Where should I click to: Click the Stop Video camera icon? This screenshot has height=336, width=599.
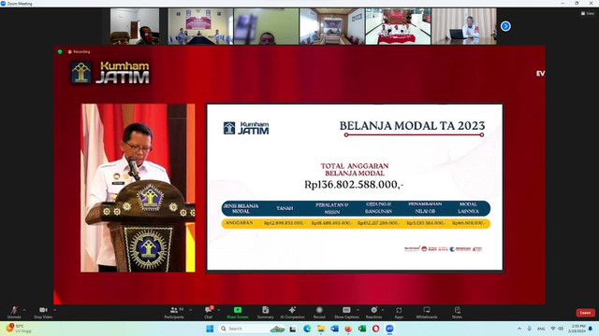(43, 310)
